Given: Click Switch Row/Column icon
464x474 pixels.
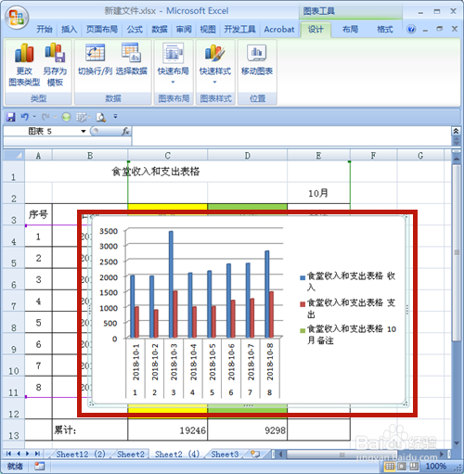Looking at the screenshot, I should click(x=95, y=53).
